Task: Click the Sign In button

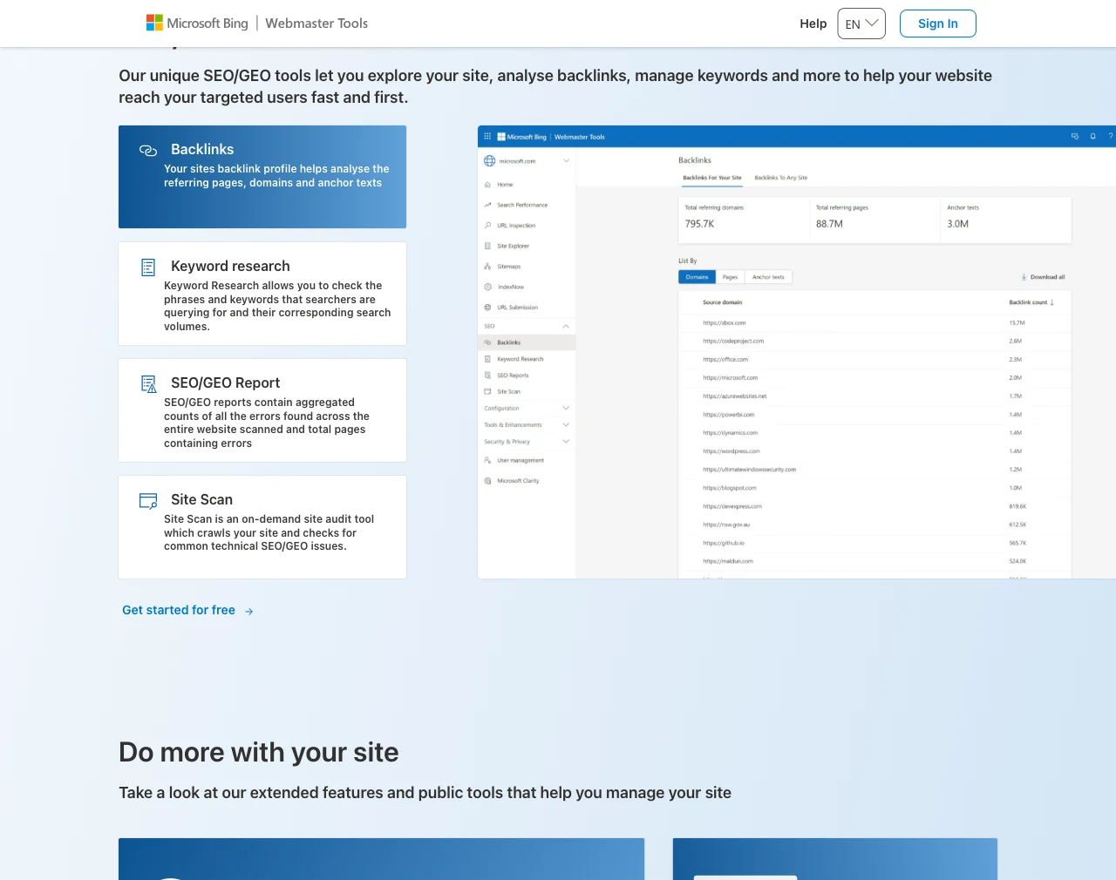Action: (x=938, y=24)
